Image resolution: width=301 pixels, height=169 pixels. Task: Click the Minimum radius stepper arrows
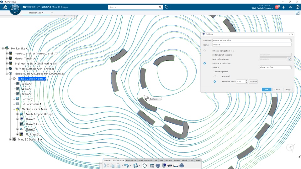[x=246, y=81]
